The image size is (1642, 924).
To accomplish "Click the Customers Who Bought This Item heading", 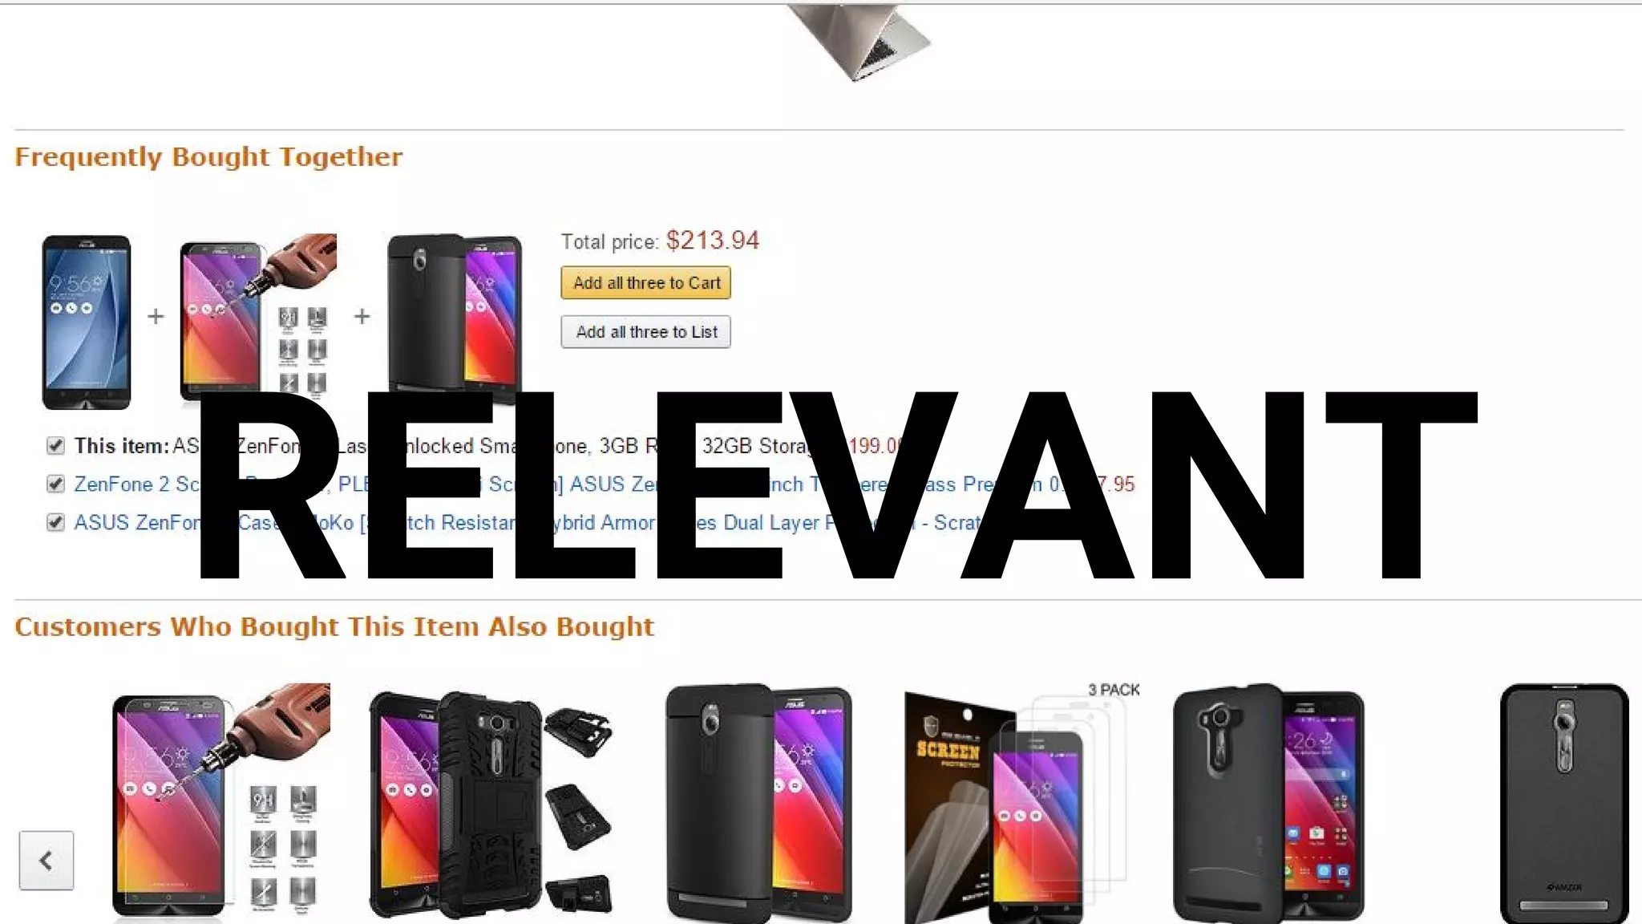I will tap(334, 626).
